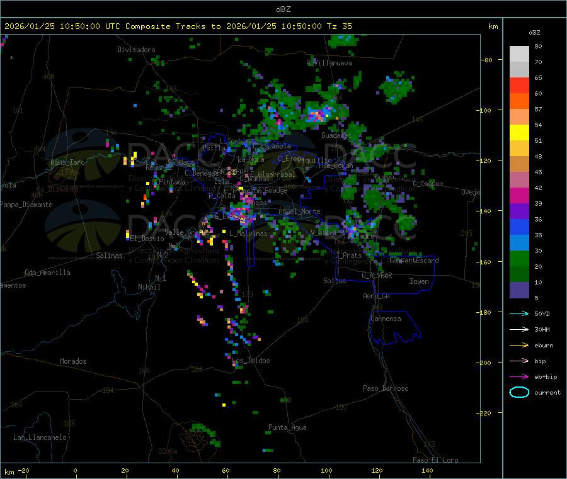Click the white 30HM track arrow in legend
567x479 pixels.
(x=519, y=329)
